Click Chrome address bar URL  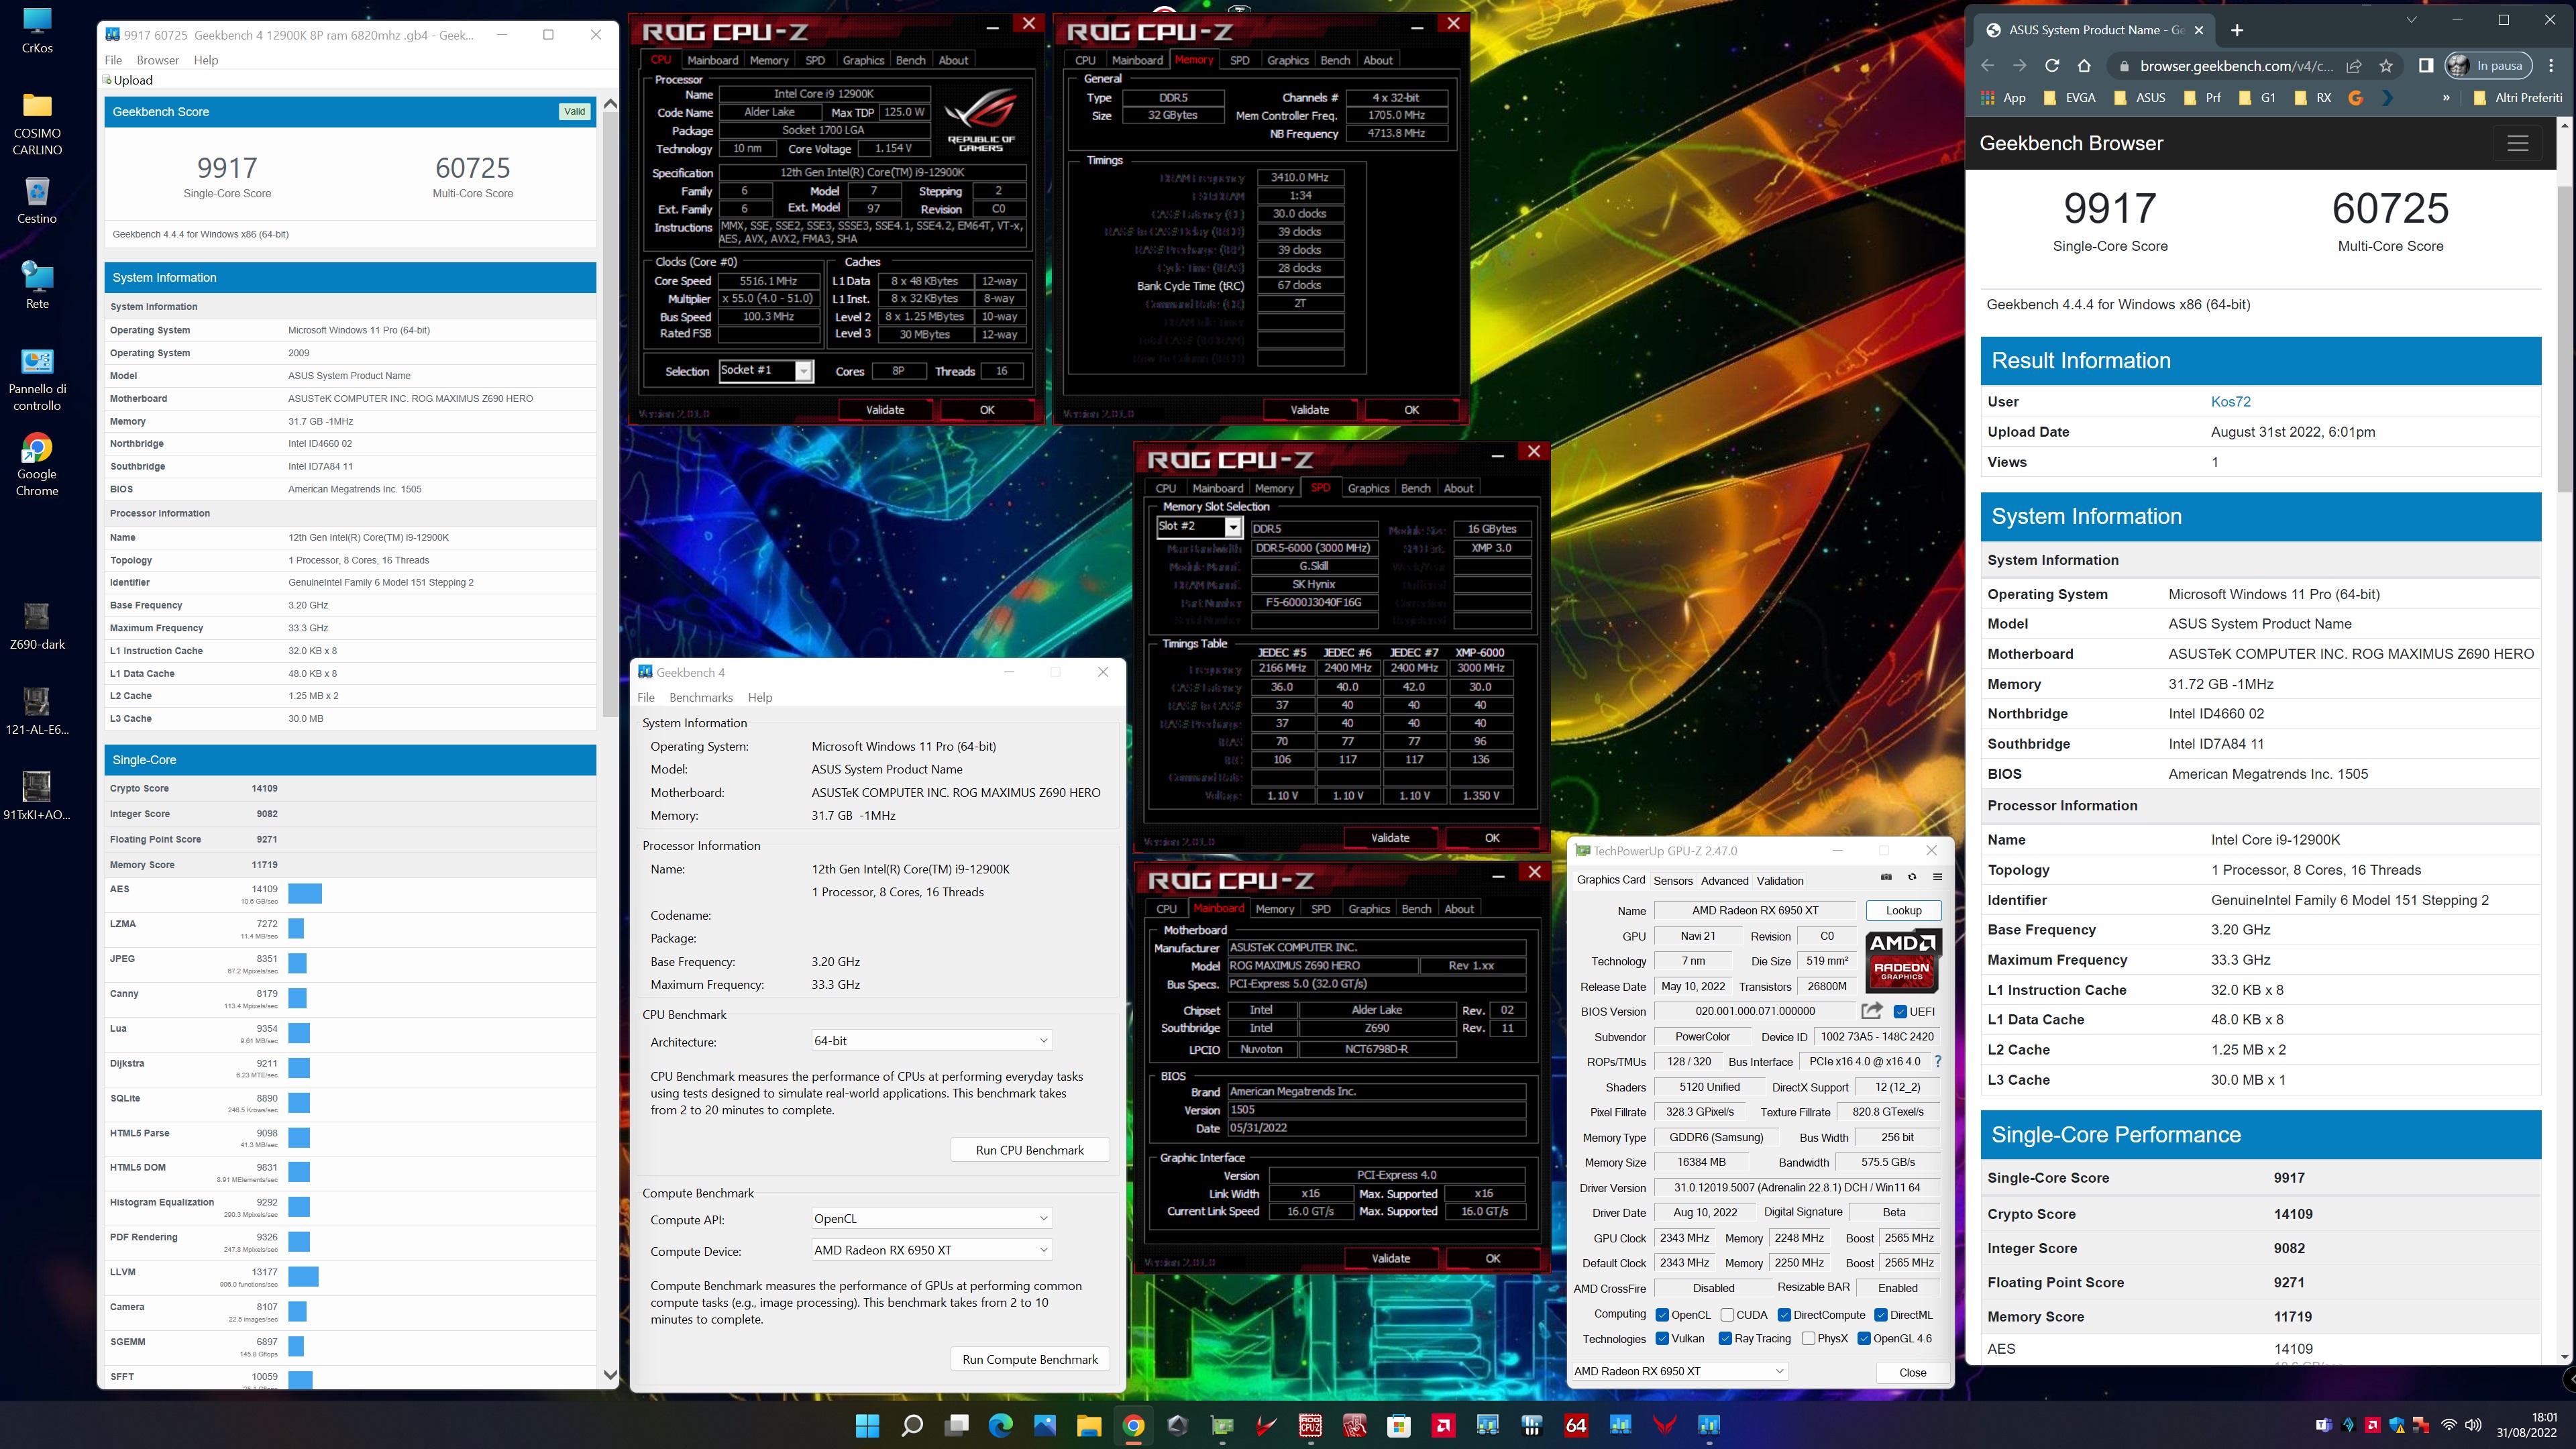pyautogui.click(x=2236, y=66)
